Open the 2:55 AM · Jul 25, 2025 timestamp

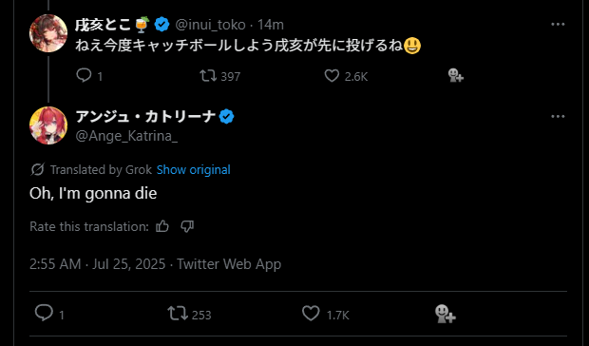[x=97, y=264]
